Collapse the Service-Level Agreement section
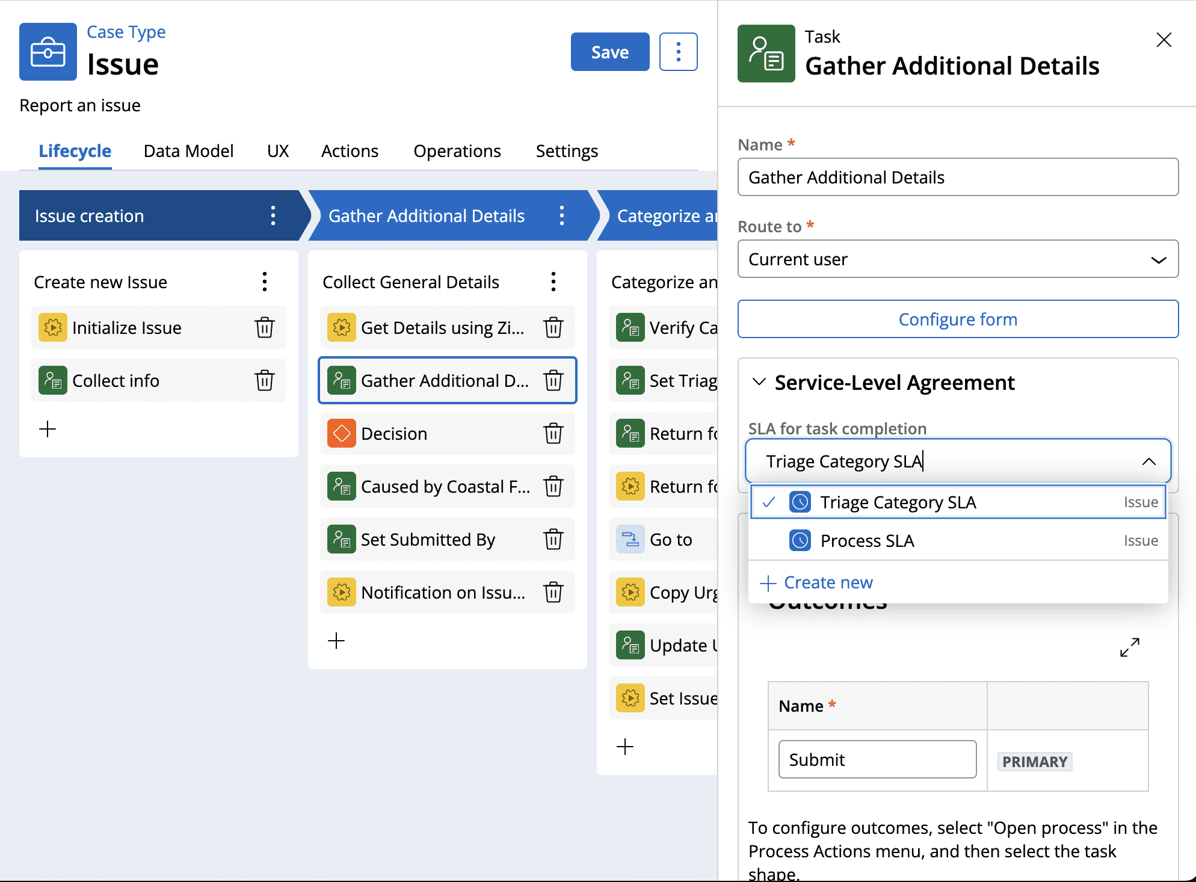 759,382
